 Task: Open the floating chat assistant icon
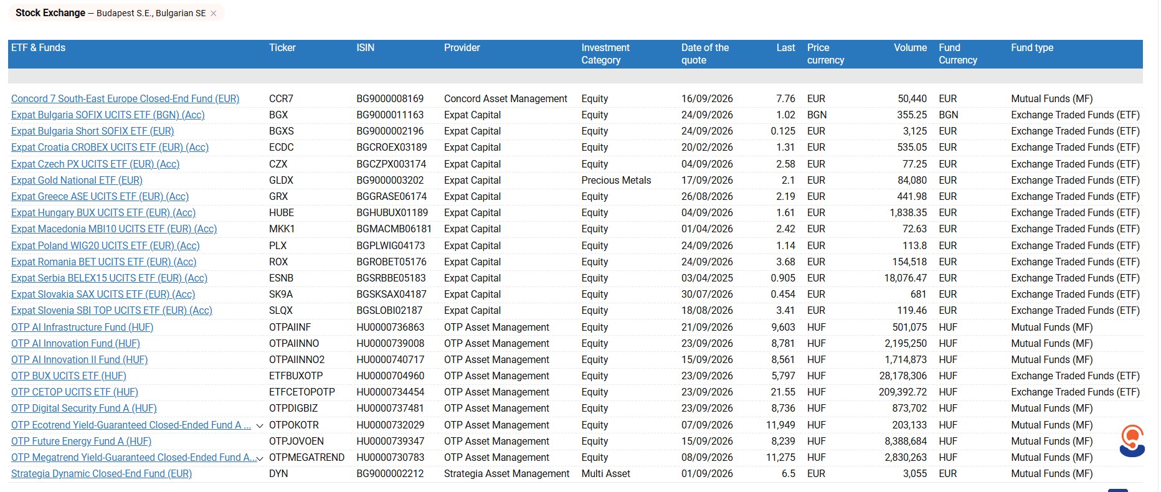(1132, 441)
